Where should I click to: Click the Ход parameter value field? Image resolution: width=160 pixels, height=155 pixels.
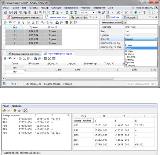point(141,31)
